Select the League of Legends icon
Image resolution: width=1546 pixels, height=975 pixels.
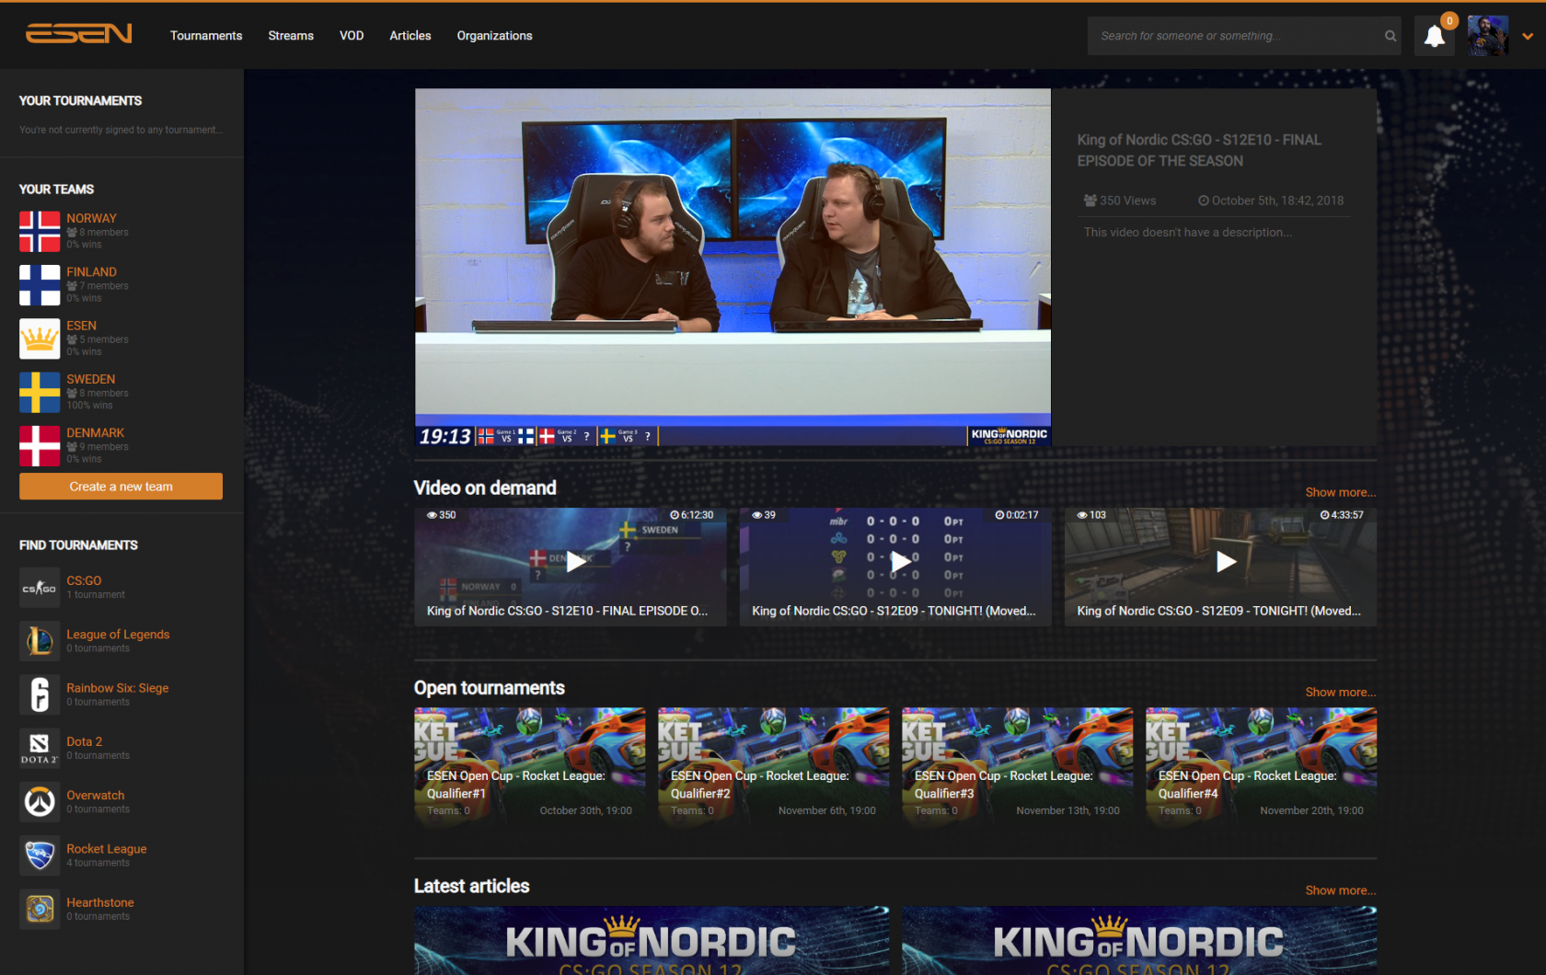[x=40, y=641]
